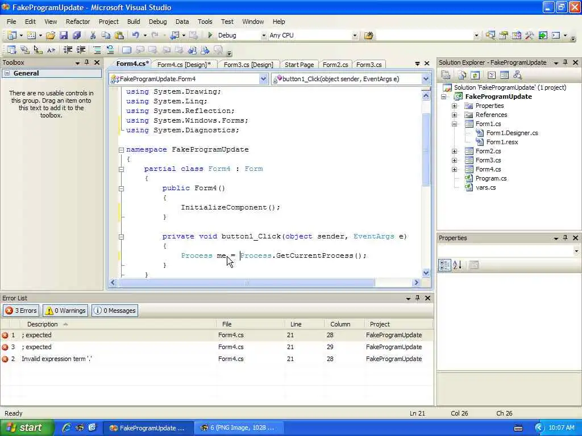Collapse the namespace FakeProgramUpdate code block
Image resolution: width=582 pixels, height=436 pixels.
121,150
